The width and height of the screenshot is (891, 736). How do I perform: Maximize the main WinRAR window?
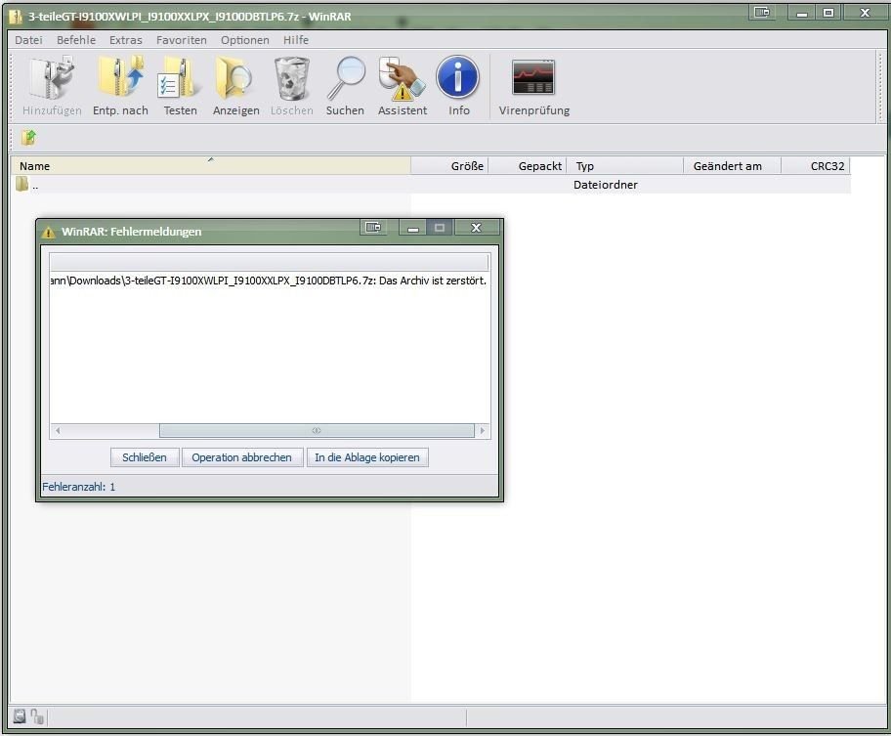coord(828,13)
